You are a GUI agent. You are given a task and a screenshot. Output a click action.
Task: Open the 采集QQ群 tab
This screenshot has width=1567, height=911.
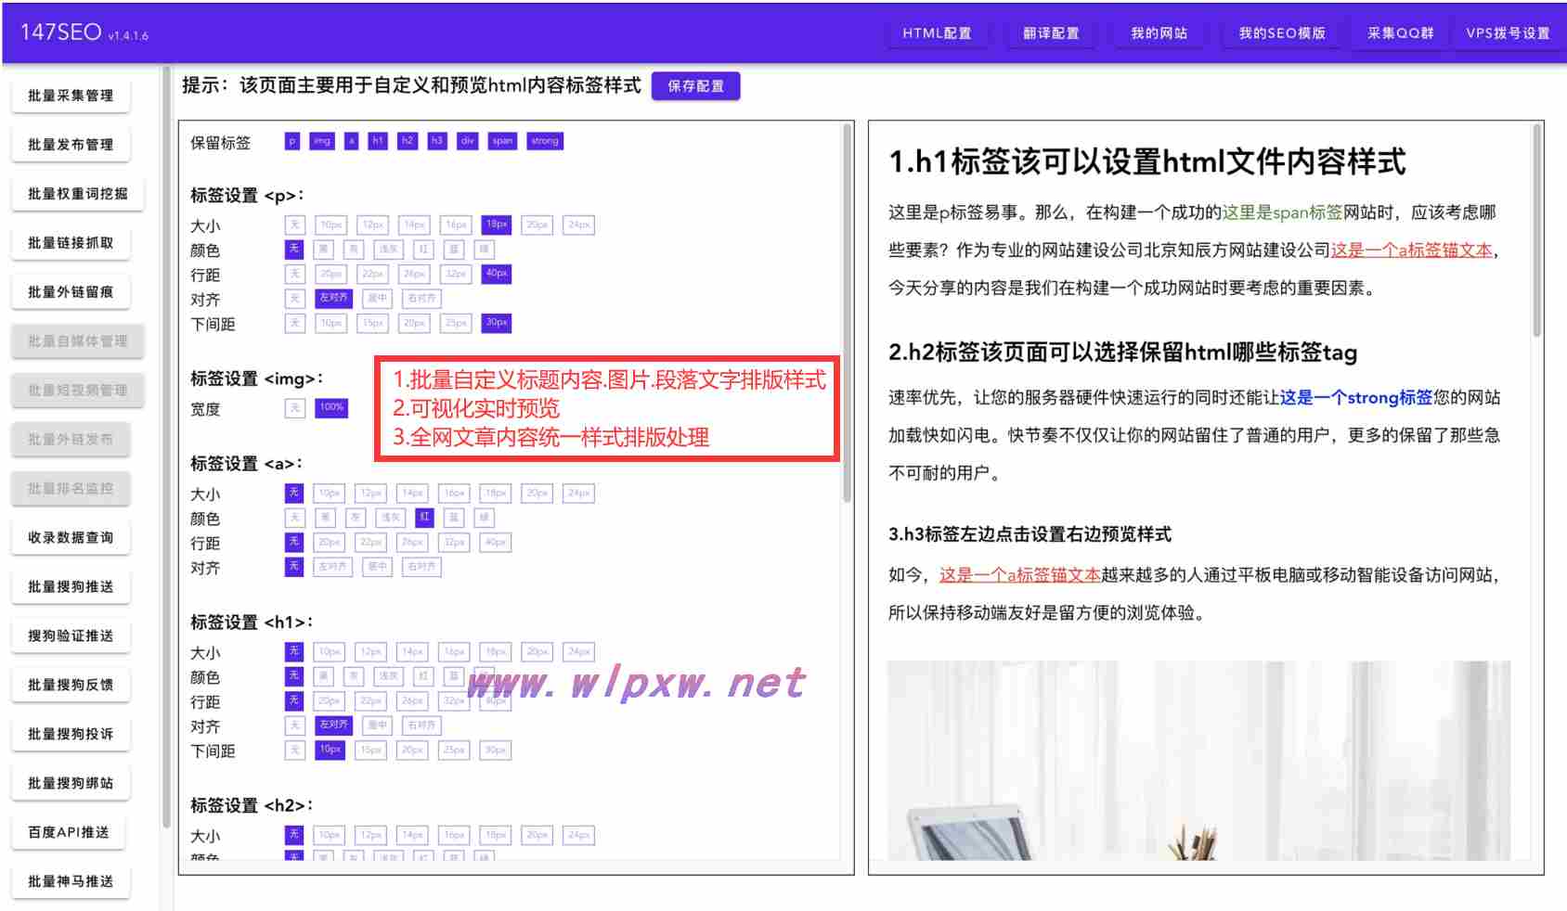[1400, 33]
